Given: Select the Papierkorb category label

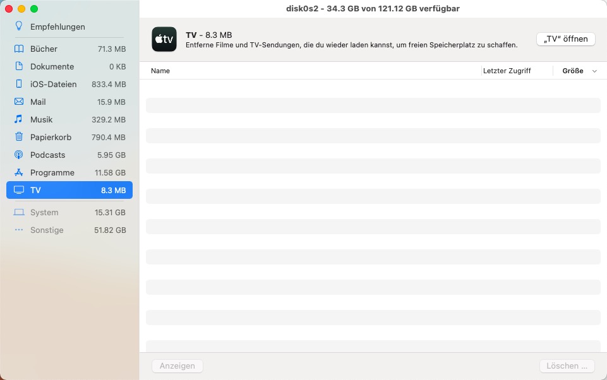Looking at the screenshot, I should pos(51,137).
